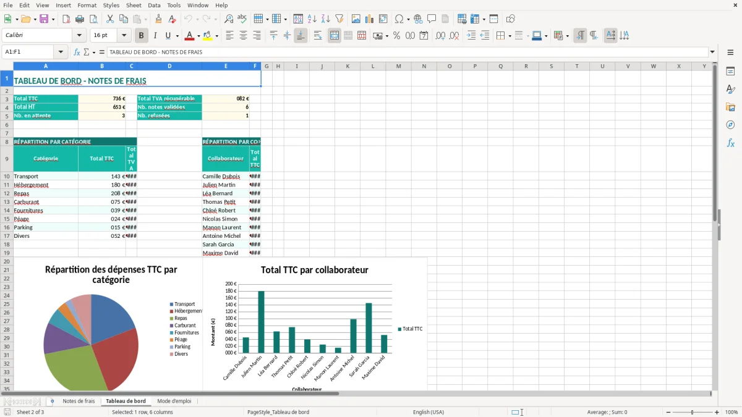Click the document save status indicator
Image resolution: width=742 pixels, height=417 pixels.
[x=7, y=412]
